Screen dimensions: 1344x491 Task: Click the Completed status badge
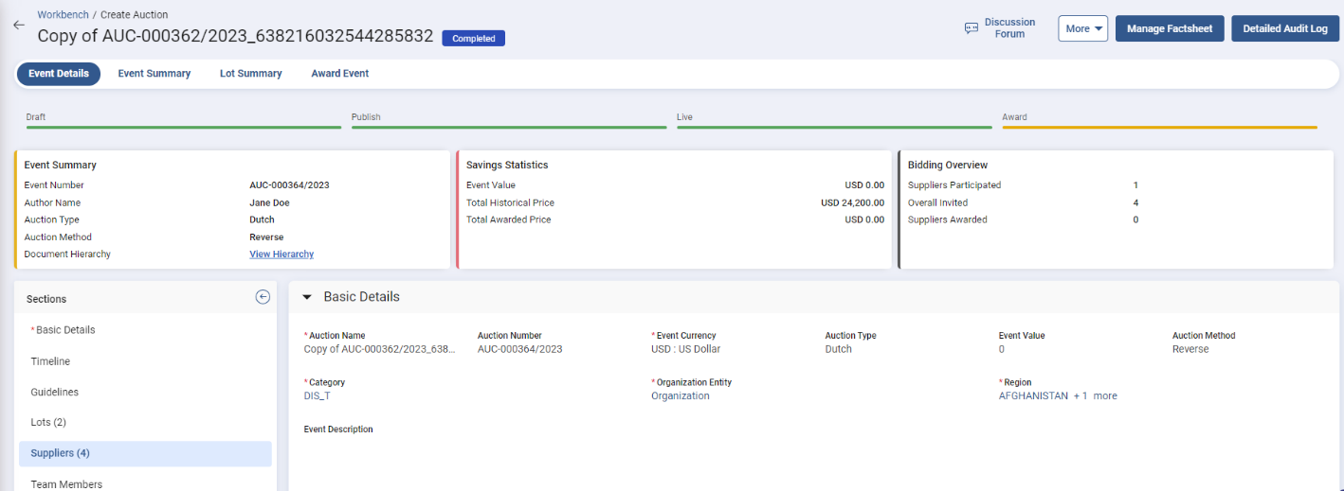point(473,39)
